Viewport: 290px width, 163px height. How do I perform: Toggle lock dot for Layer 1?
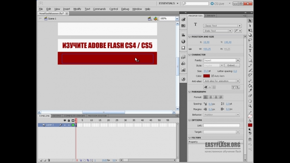69,125
